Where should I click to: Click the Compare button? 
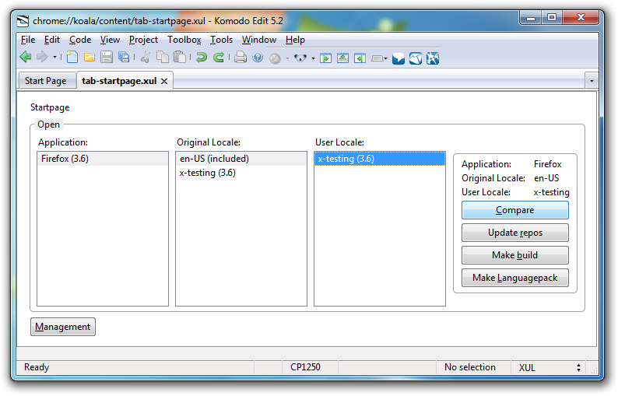[x=514, y=210]
